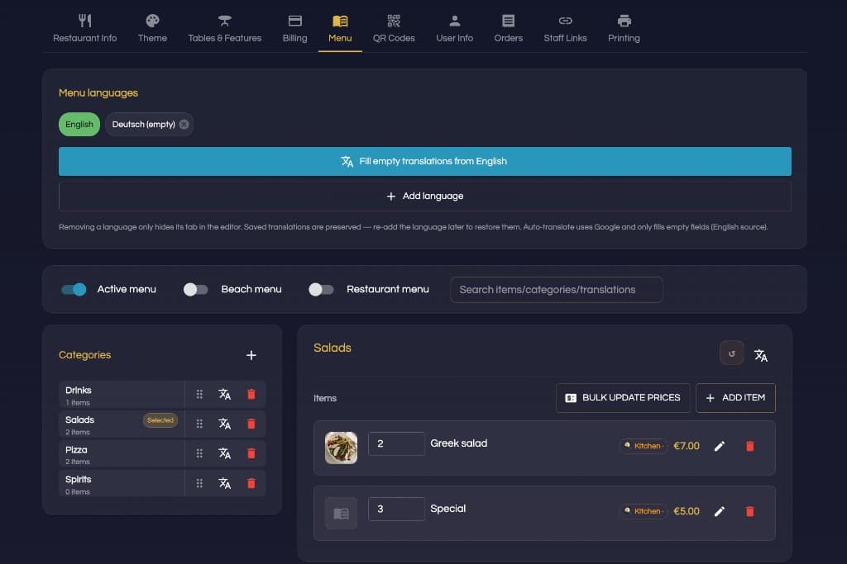Delete the Pizza category

pyautogui.click(x=251, y=454)
